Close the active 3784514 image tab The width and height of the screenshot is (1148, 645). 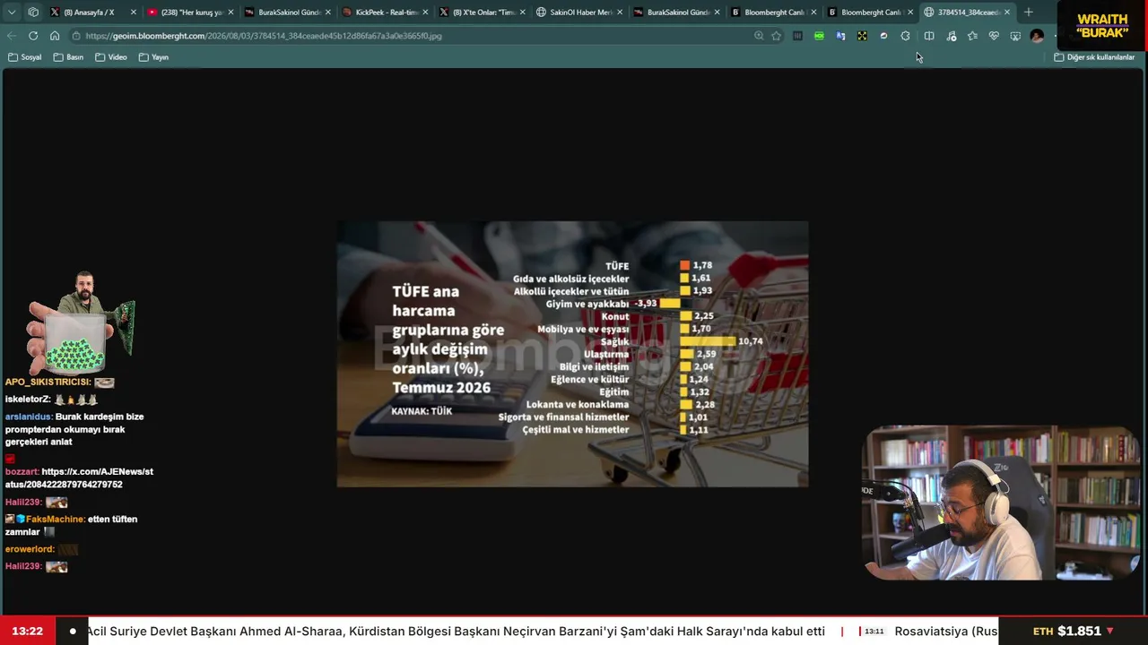(1007, 13)
